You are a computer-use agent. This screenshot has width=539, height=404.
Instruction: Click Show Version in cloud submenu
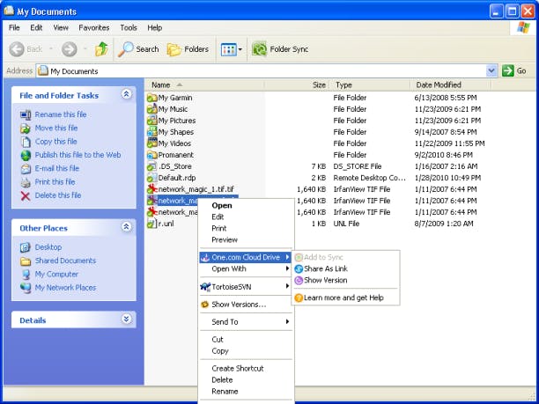[x=325, y=280]
